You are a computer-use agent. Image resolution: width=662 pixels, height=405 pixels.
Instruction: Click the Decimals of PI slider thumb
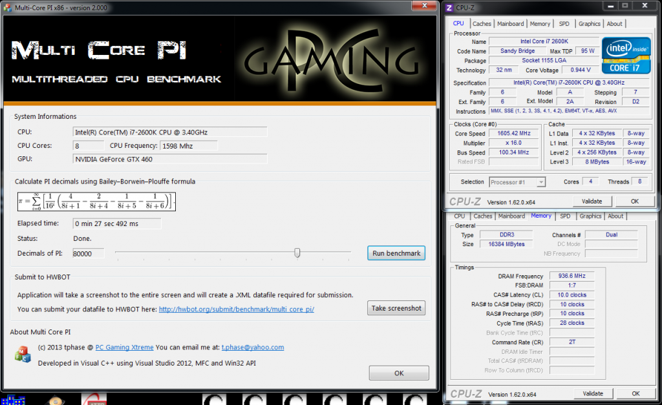point(297,253)
